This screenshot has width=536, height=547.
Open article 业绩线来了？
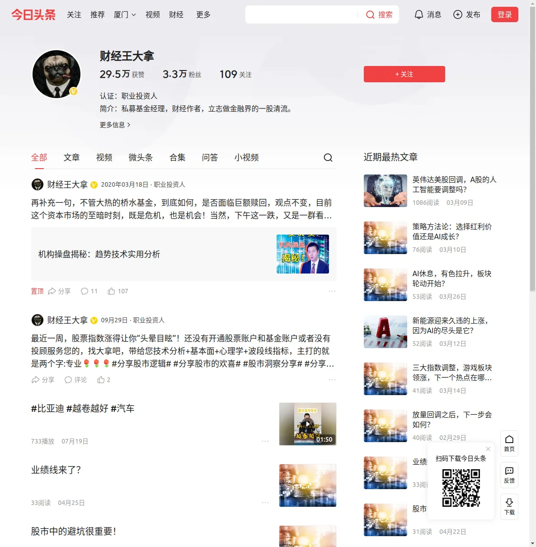pos(56,470)
